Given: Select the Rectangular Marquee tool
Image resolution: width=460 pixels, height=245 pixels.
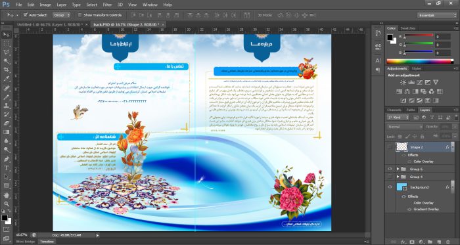Looking at the screenshot, I should [x=7, y=44].
